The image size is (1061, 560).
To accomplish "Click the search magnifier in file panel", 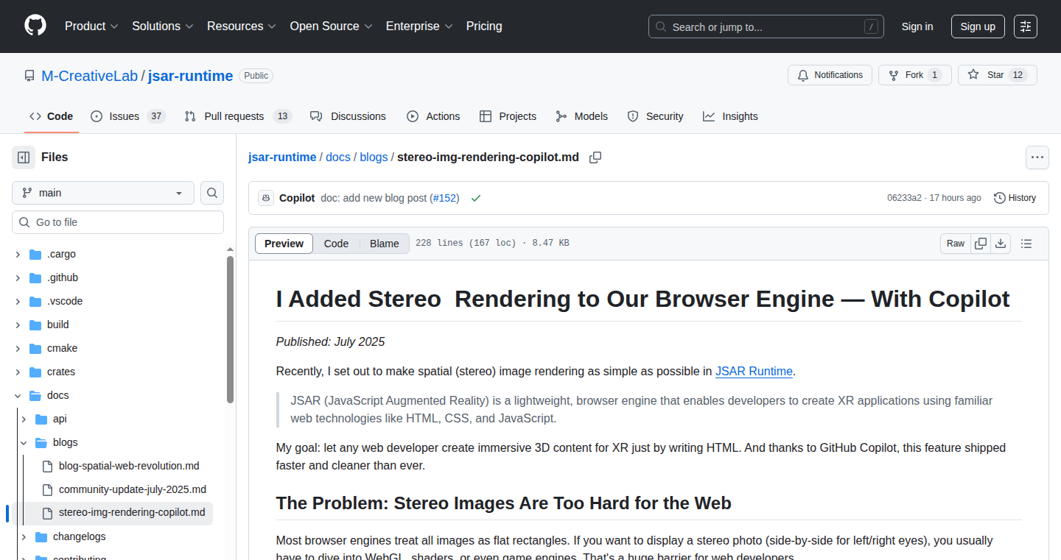I will point(212,193).
